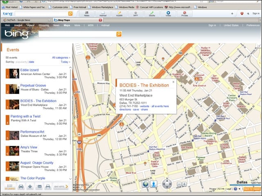
Task: Click the Bing toolbar search magnifier button
Action: point(70,13)
